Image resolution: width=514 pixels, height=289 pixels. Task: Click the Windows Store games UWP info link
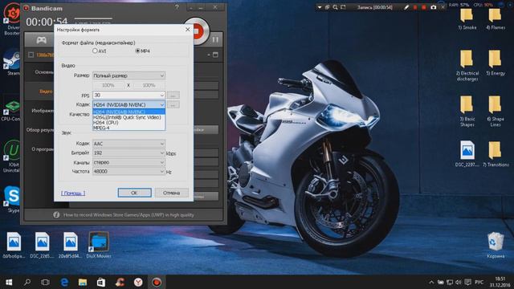coord(128,215)
